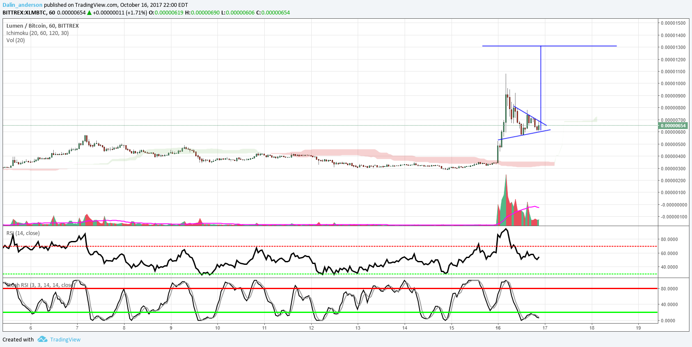Viewport: 692px width, 347px height.
Task: Click the +0.00000011 (+1.71%) change value
Action: (x=119, y=12)
